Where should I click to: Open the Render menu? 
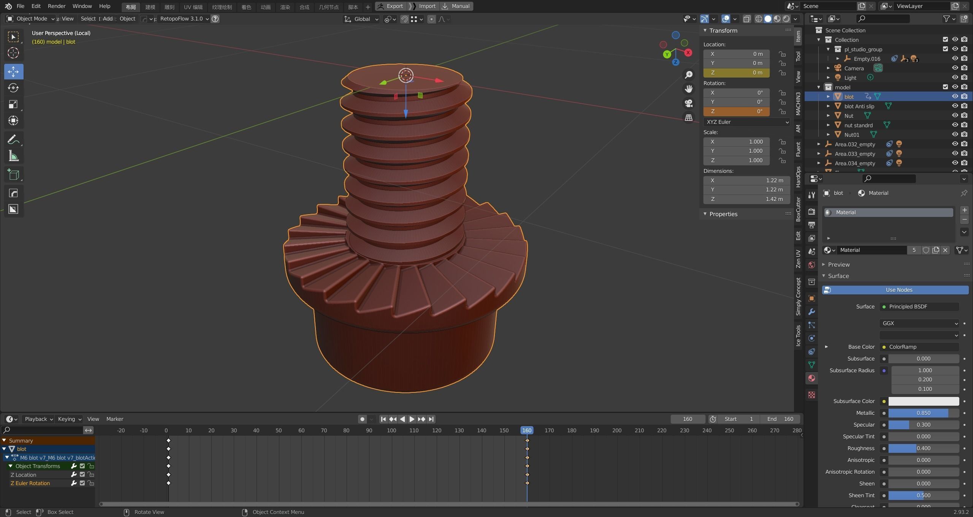pyautogui.click(x=56, y=6)
